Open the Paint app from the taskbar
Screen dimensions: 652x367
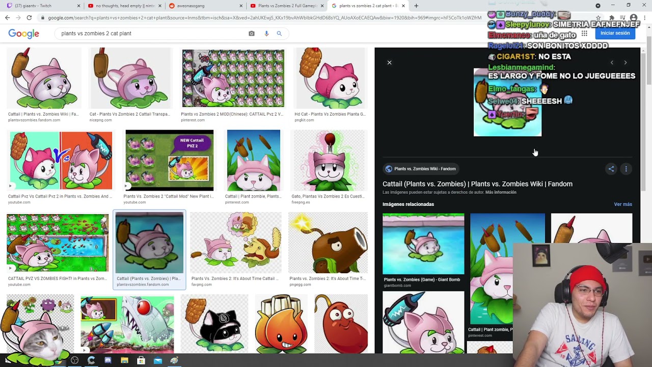click(174, 360)
